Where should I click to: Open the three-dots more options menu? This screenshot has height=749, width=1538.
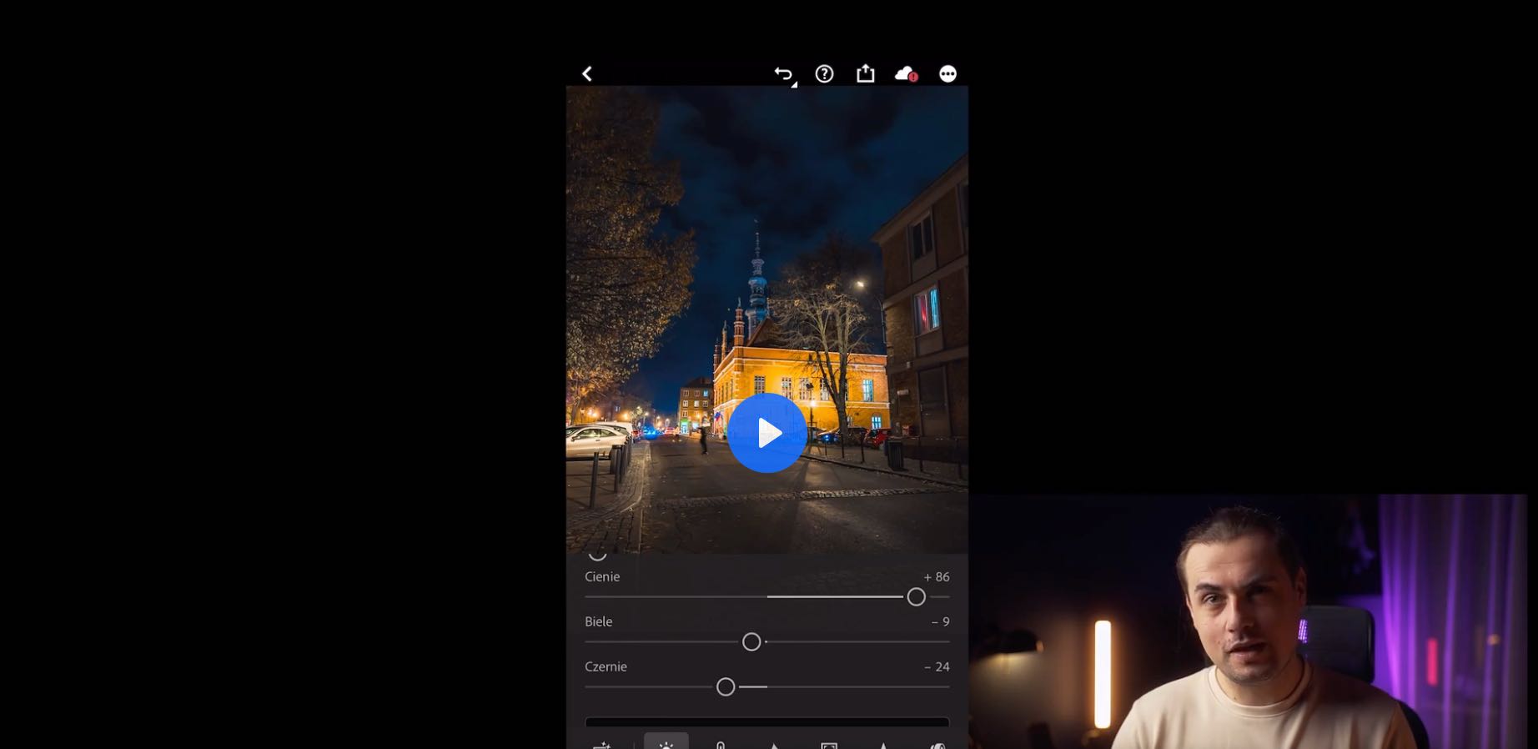pyautogui.click(x=947, y=74)
